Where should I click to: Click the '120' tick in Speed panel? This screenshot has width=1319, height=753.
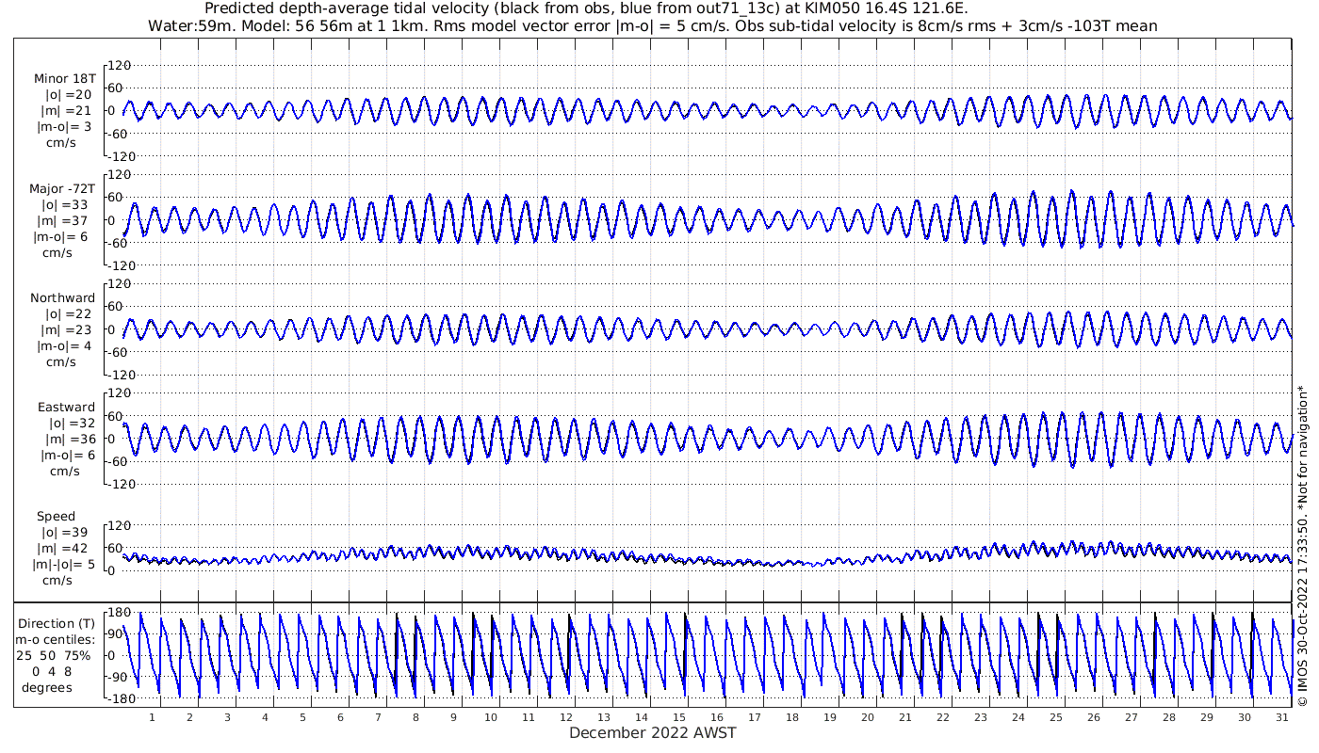(120, 525)
